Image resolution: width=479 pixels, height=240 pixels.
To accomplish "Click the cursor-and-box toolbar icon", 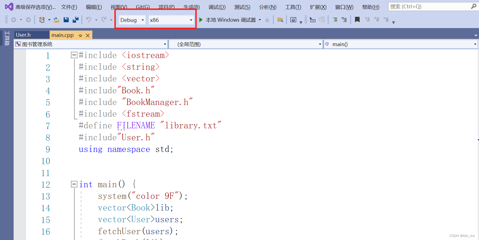I will point(313,20).
